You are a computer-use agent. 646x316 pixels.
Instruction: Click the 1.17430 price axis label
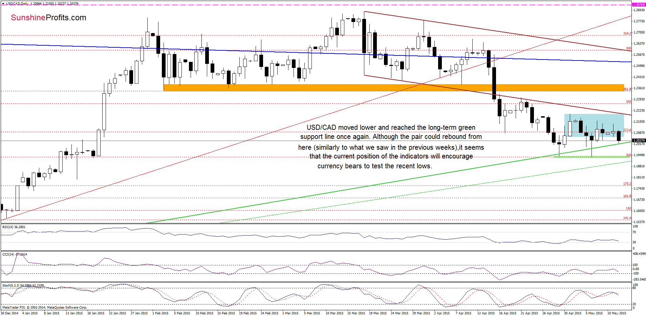639,189
